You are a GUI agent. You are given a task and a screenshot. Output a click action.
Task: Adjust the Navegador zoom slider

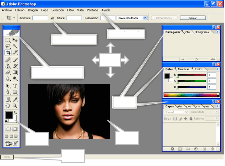pyautogui.click(x=196, y=59)
